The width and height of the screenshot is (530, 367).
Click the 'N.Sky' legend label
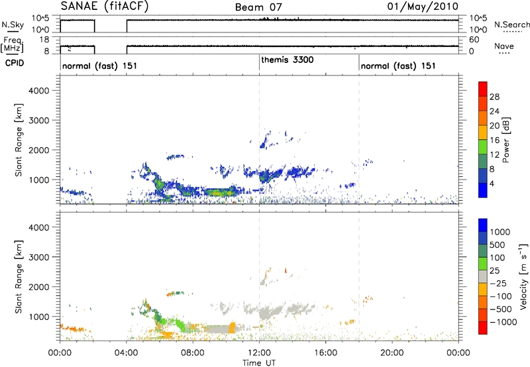point(13,25)
